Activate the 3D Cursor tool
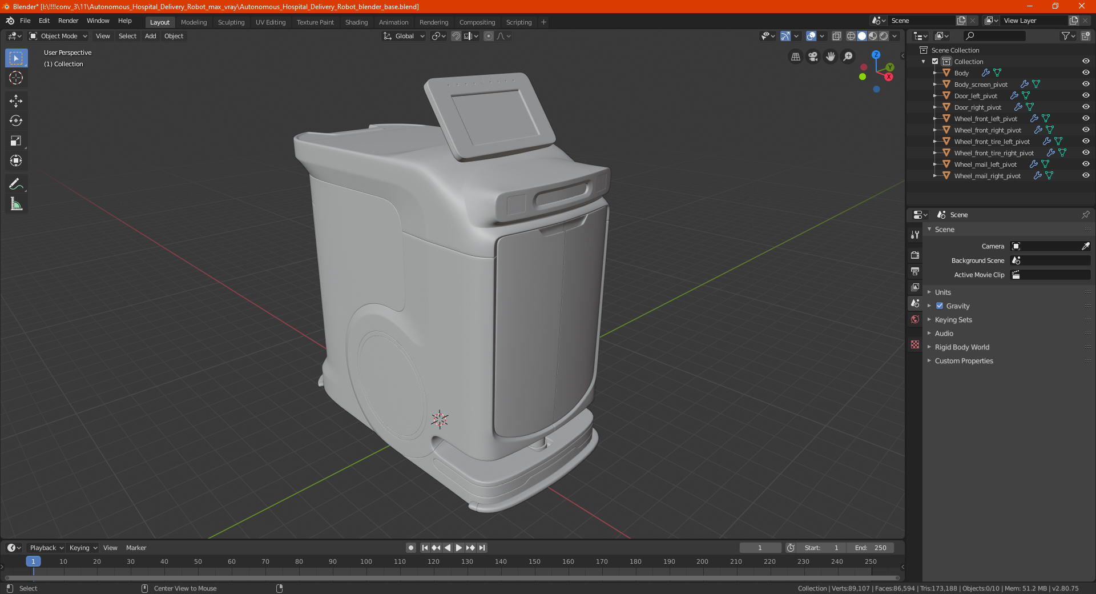This screenshot has width=1096, height=594. [16, 78]
